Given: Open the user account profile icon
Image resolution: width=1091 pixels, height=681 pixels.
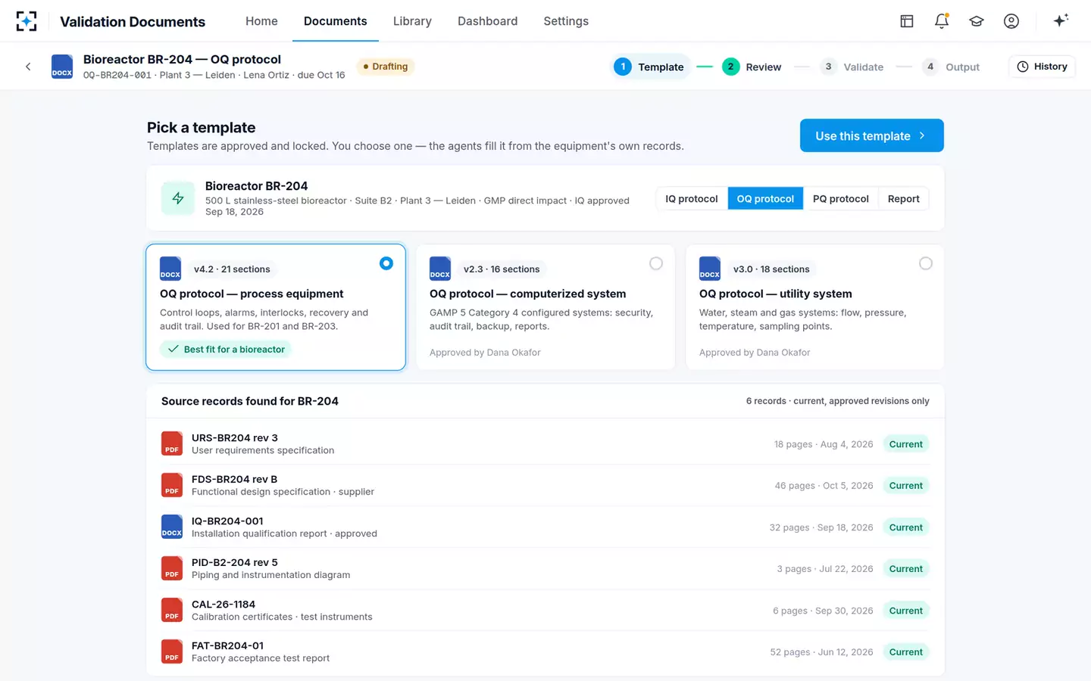Looking at the screenshot, I should pos(1011,21).
